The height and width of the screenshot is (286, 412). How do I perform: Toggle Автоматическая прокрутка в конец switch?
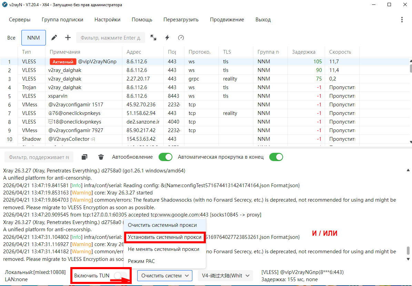tap(276, 157)
